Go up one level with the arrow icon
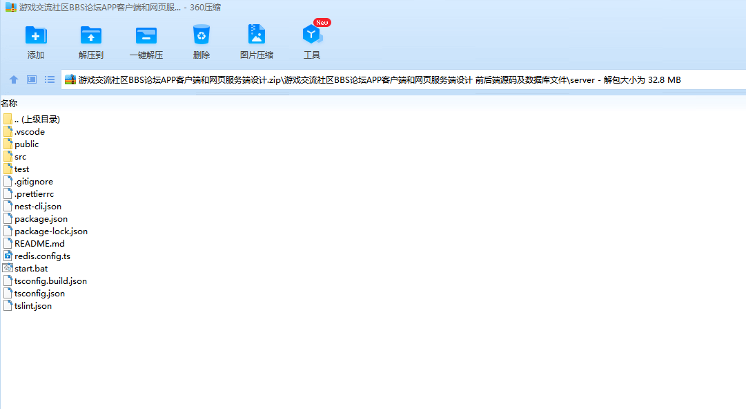This screenshot has height=409, width=746. point(14,79)
